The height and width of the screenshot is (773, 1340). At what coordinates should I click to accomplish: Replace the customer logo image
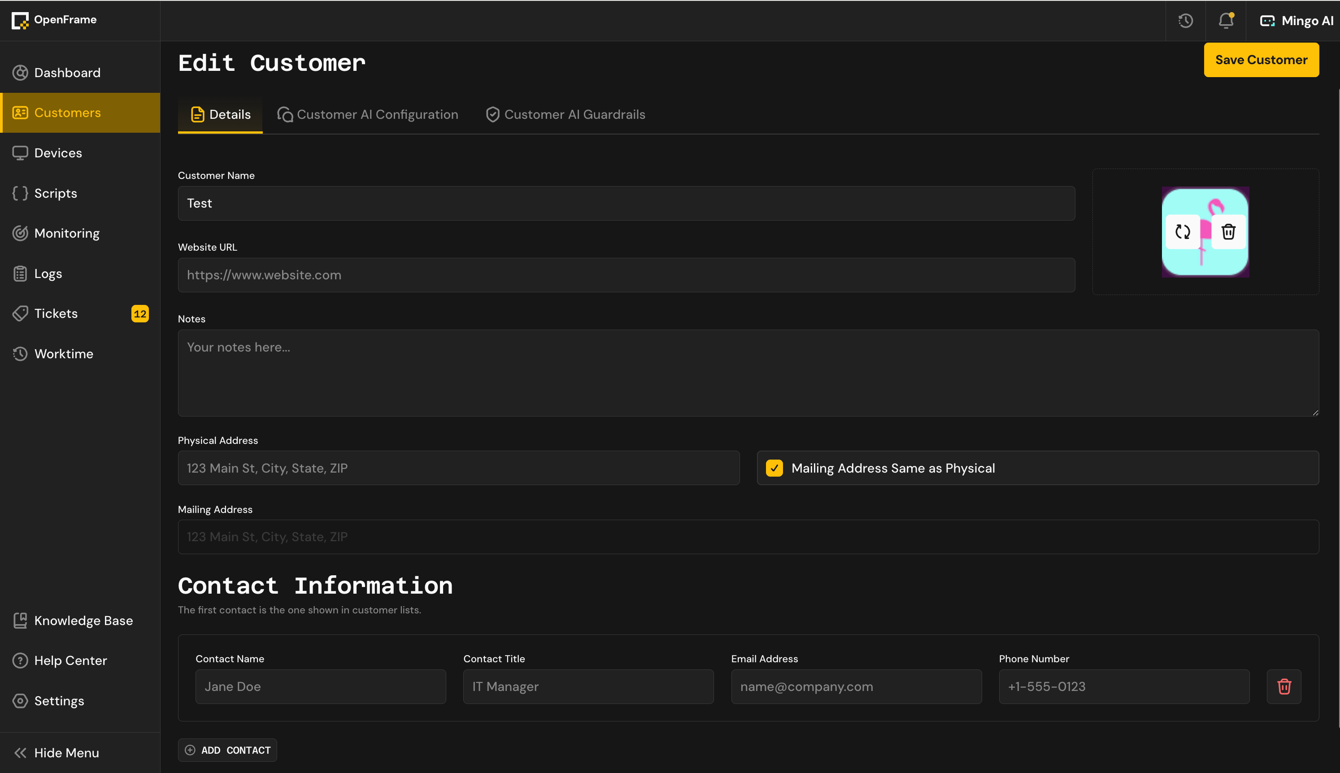tap(1182, 232)
